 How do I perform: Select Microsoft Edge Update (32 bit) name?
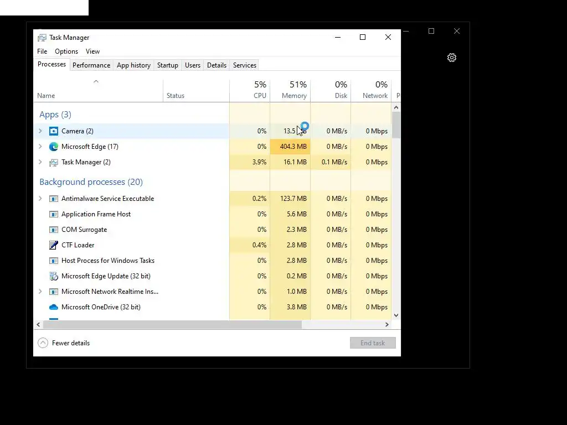[x=106, y=276]
